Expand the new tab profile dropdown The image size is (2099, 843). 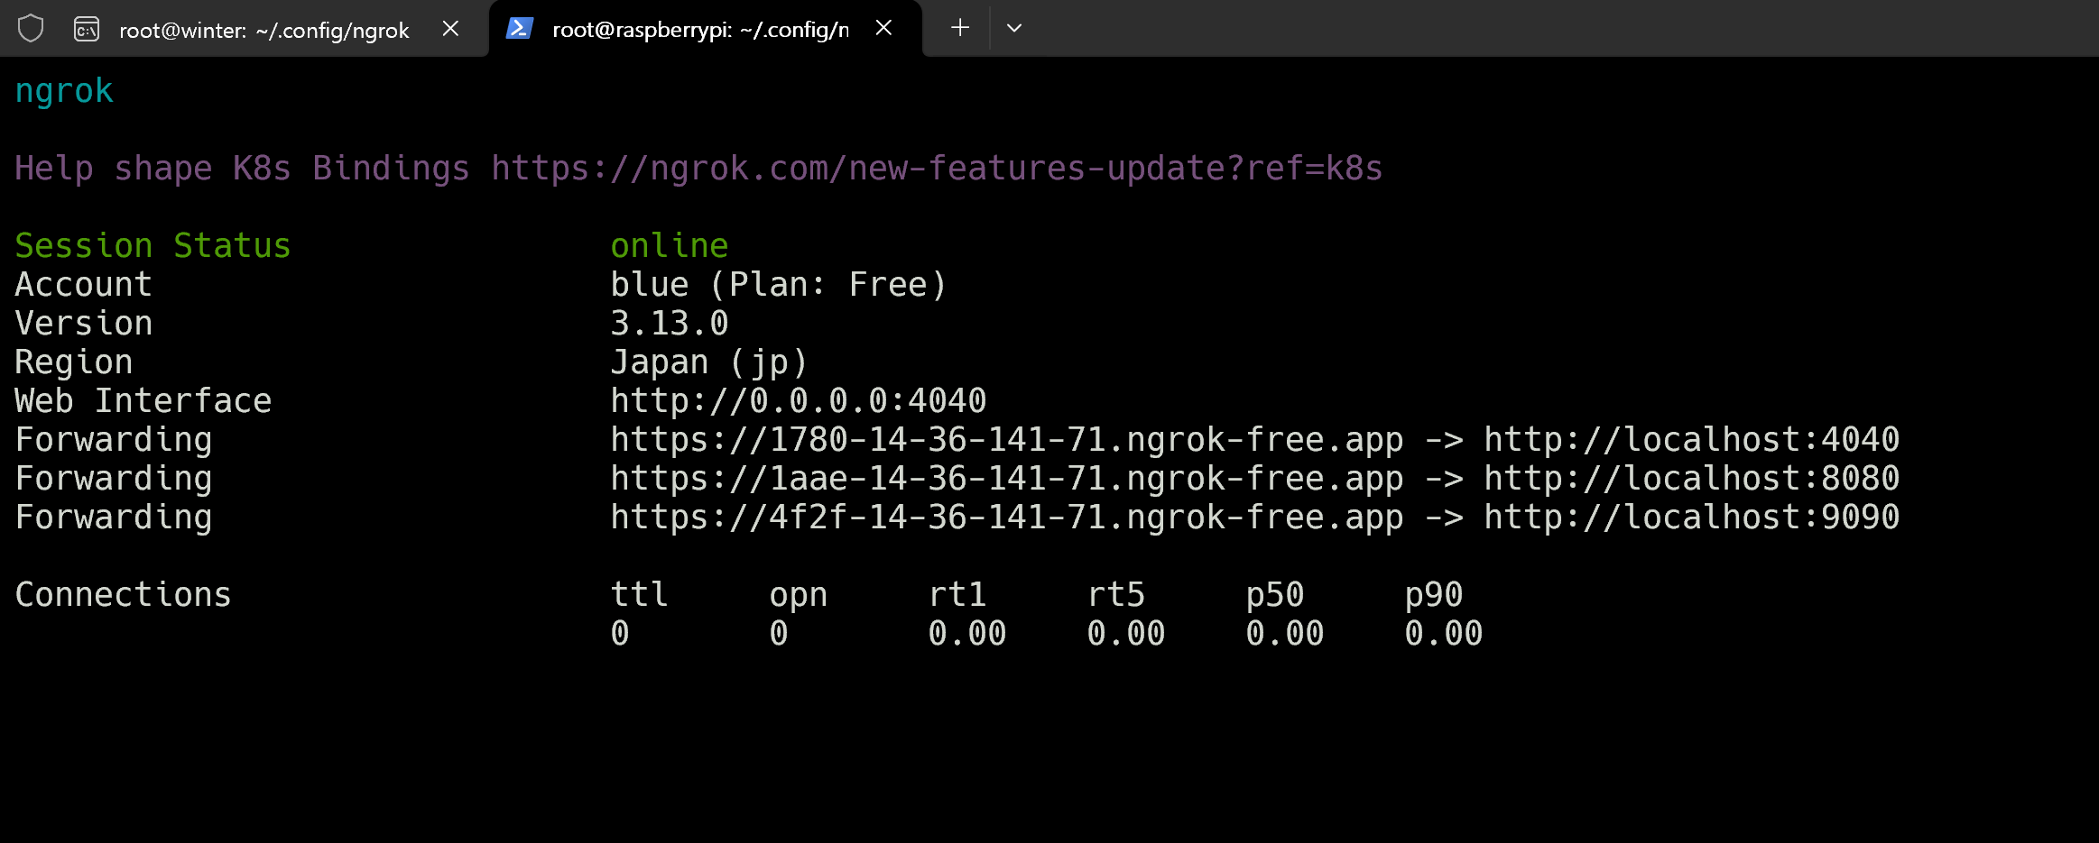tap(1014, 28)
